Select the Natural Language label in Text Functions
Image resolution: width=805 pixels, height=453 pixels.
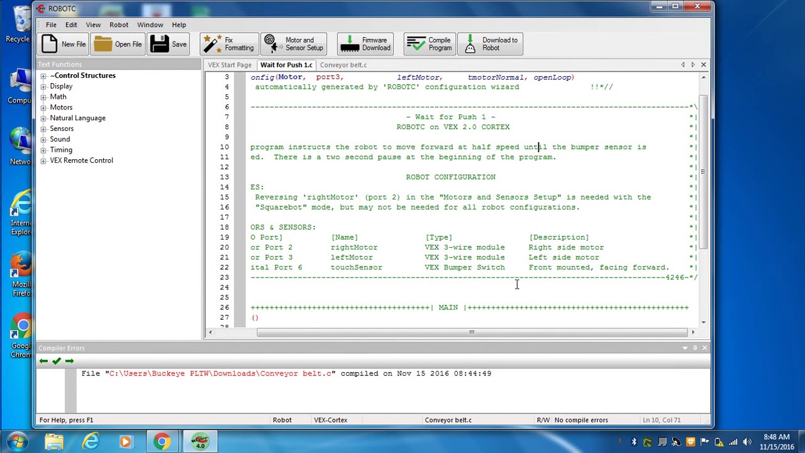[77, 118]
